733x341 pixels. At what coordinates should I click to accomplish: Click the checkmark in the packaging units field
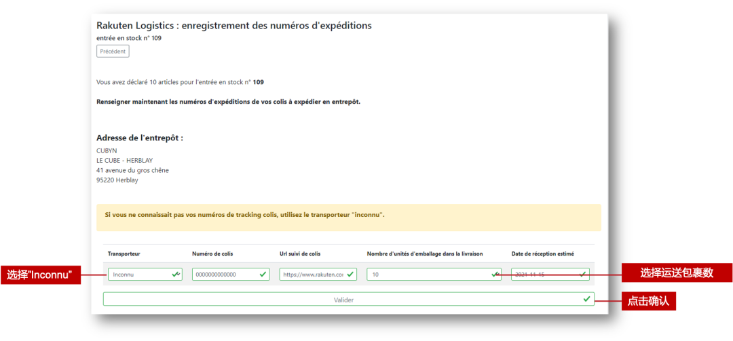point(495,275)
